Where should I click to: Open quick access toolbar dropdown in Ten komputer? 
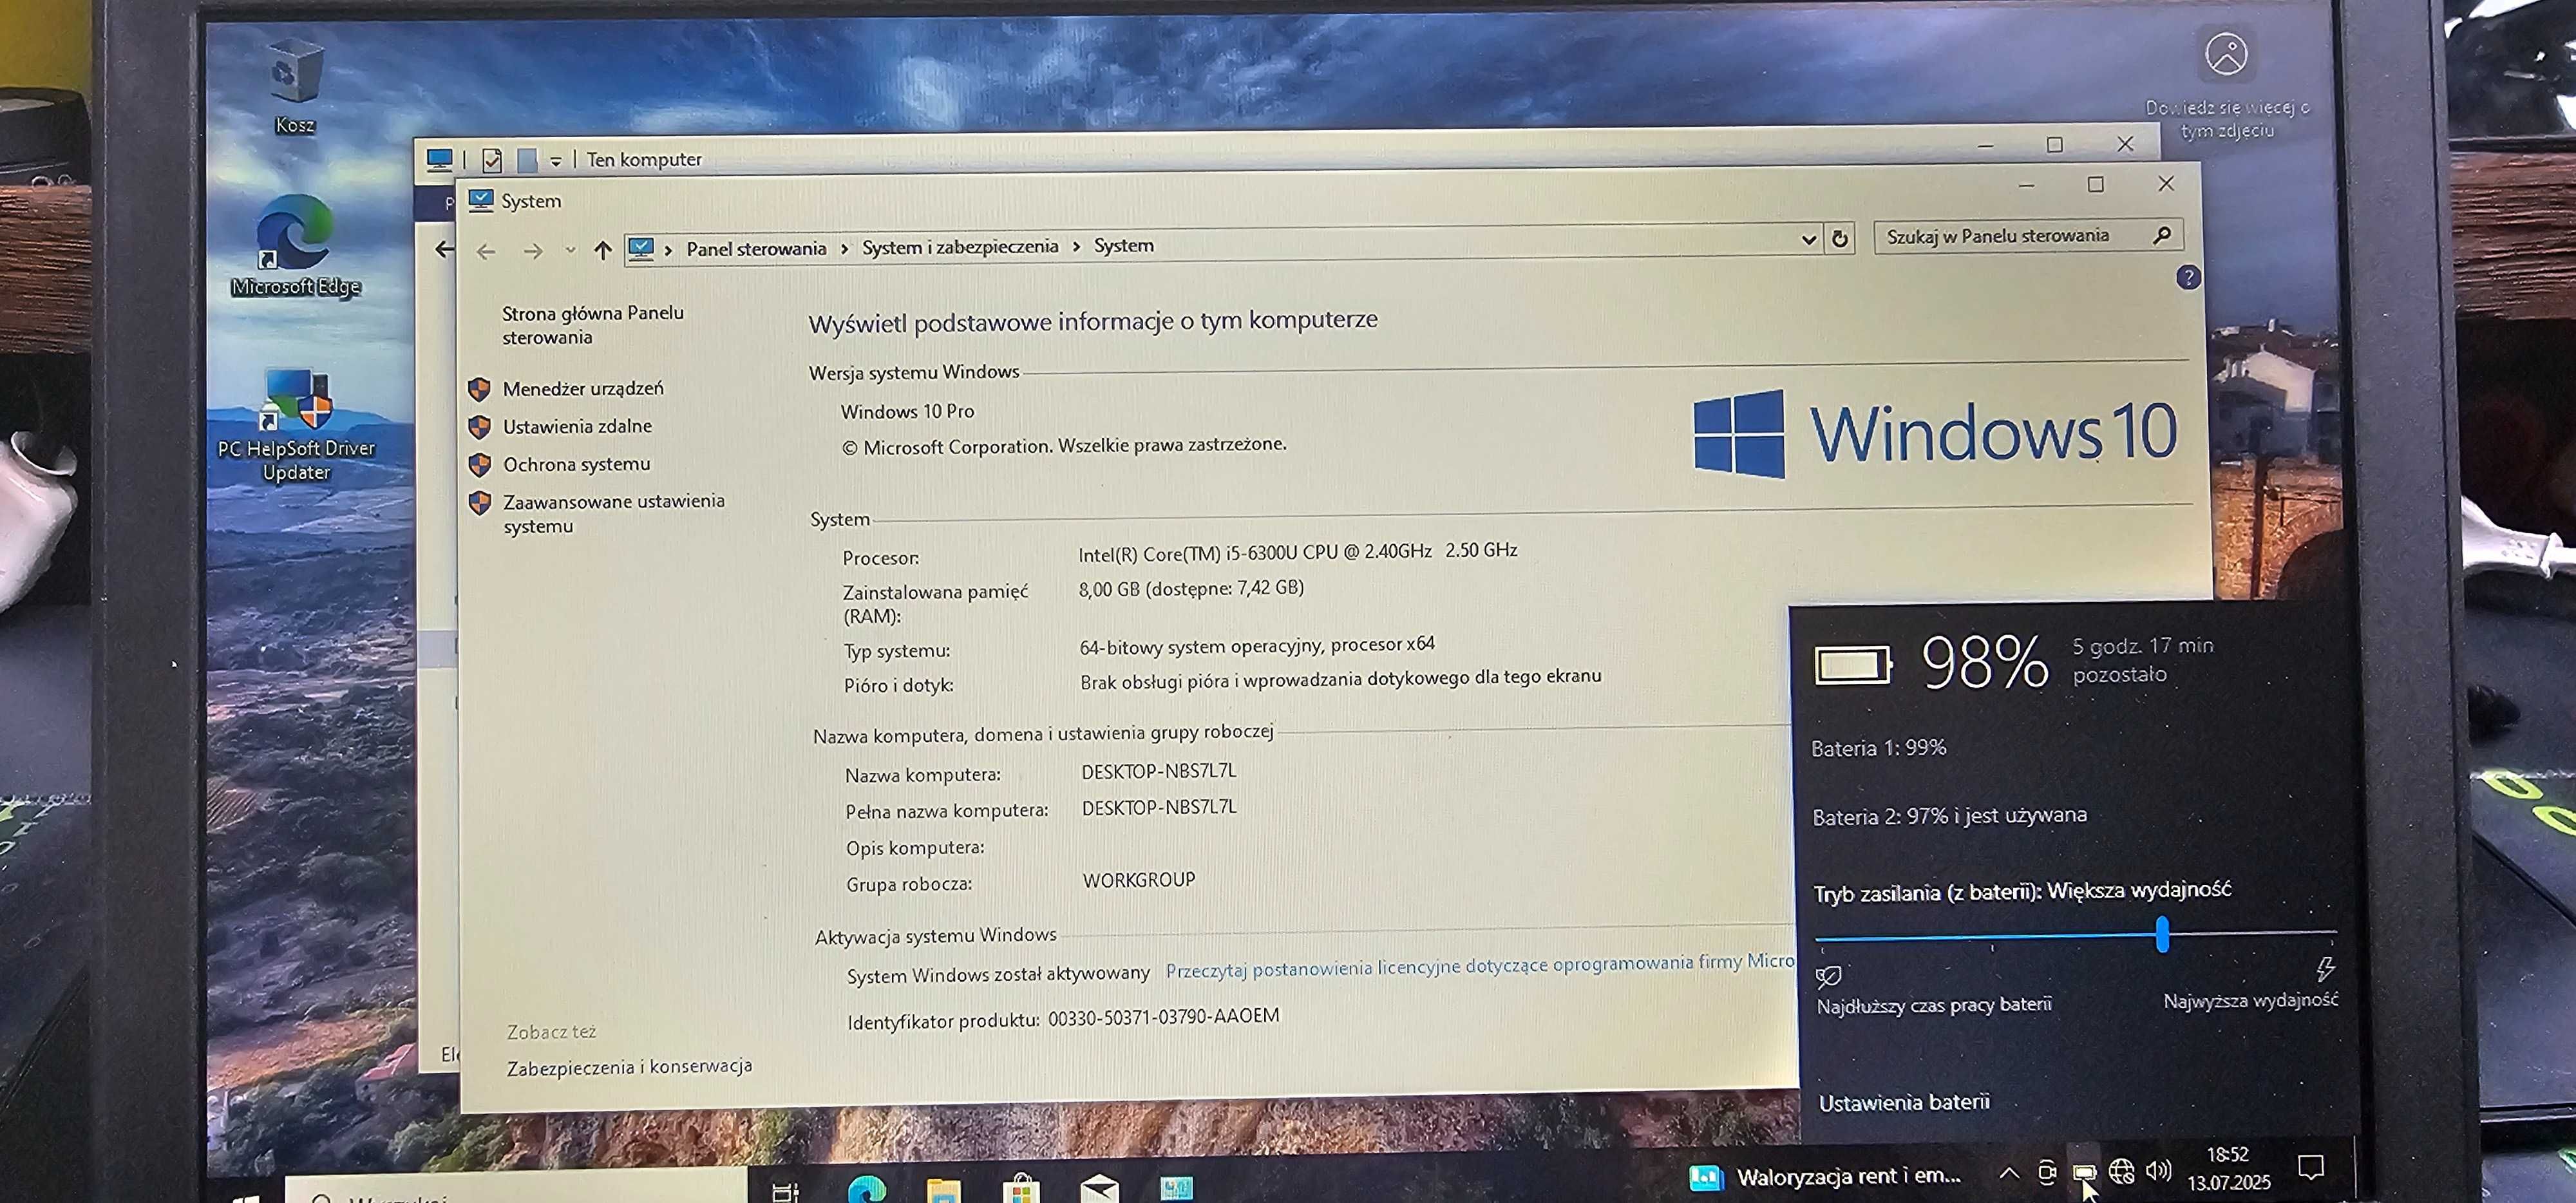tap(556, 160)
